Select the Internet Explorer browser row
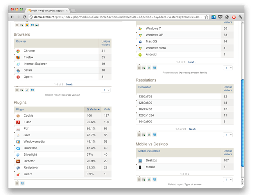This screenshot has width=253, height=195. point(63,64)
